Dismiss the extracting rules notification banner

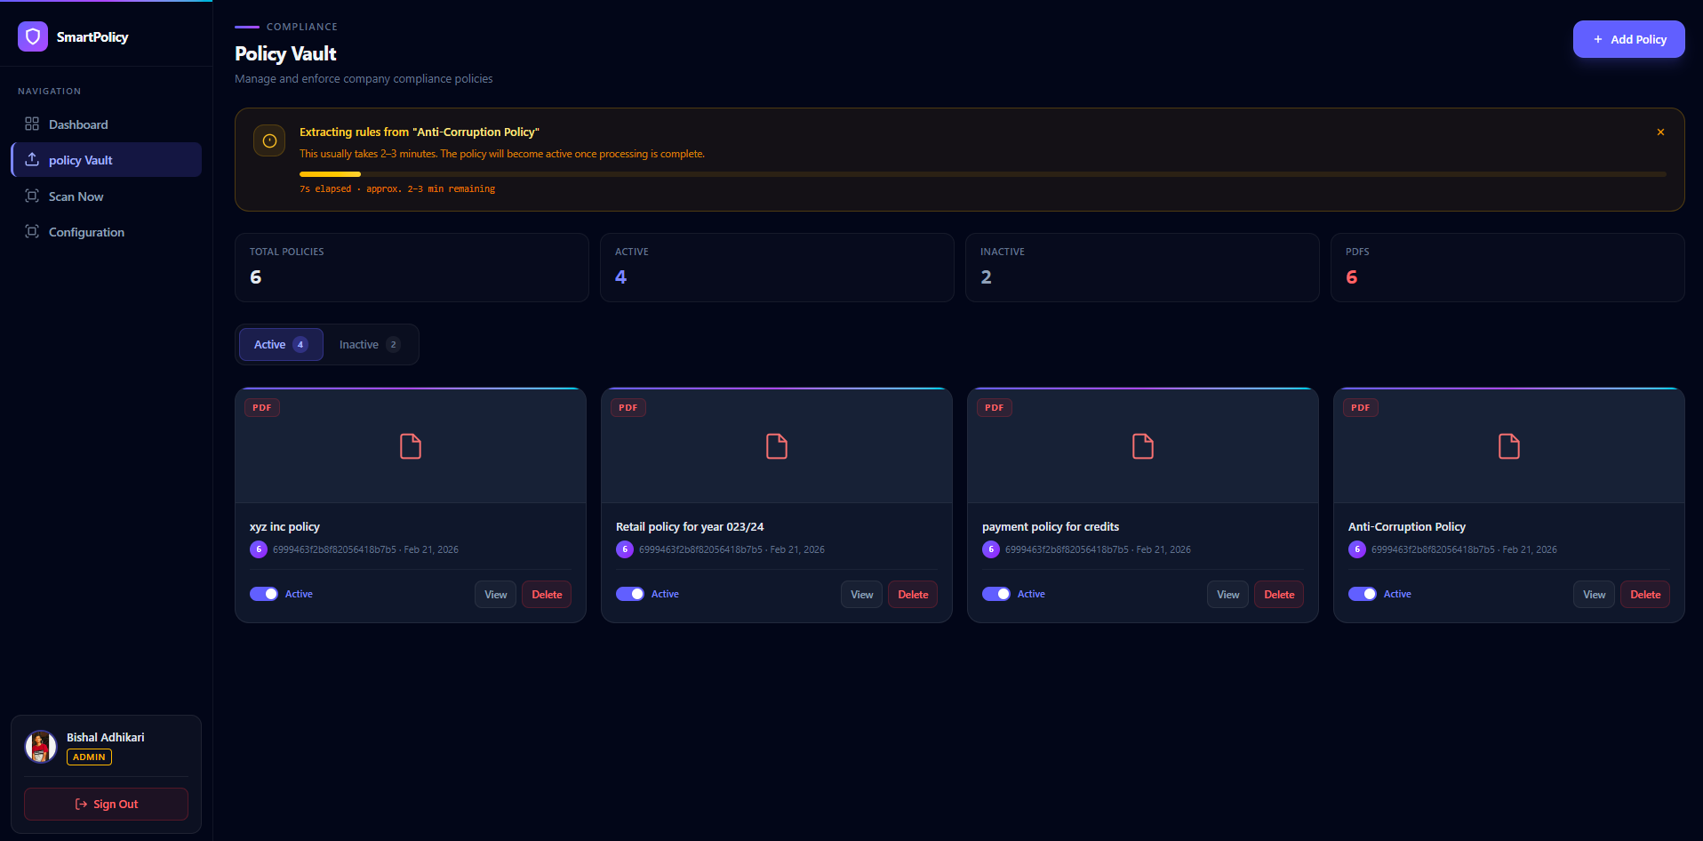coord(1660,132)
